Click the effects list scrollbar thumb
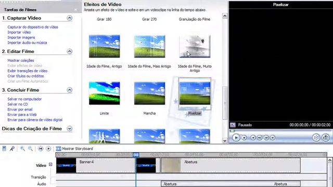Viewport: 333px width, 187px height. point(225,103)
